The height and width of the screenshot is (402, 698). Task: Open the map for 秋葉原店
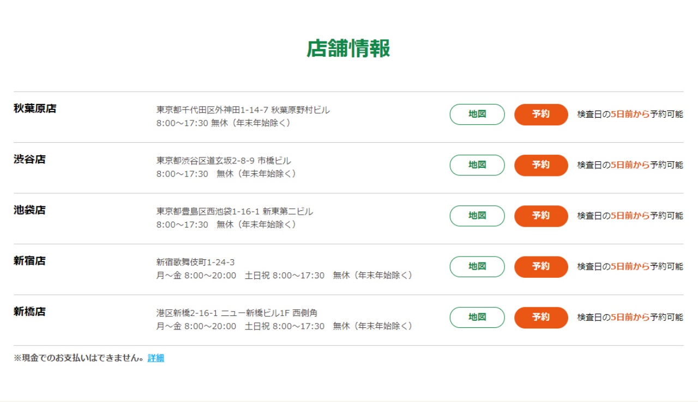pyautogui.click(x=477, y=114)
